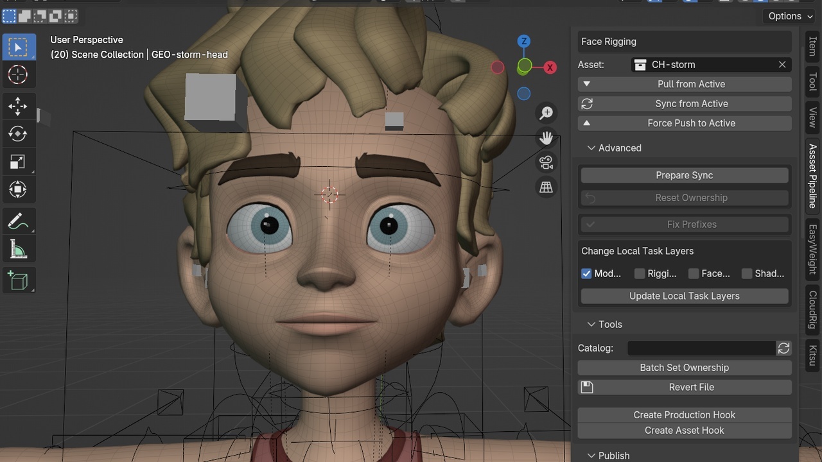Click the Fix Prefixes button

[x=685, y=224]
